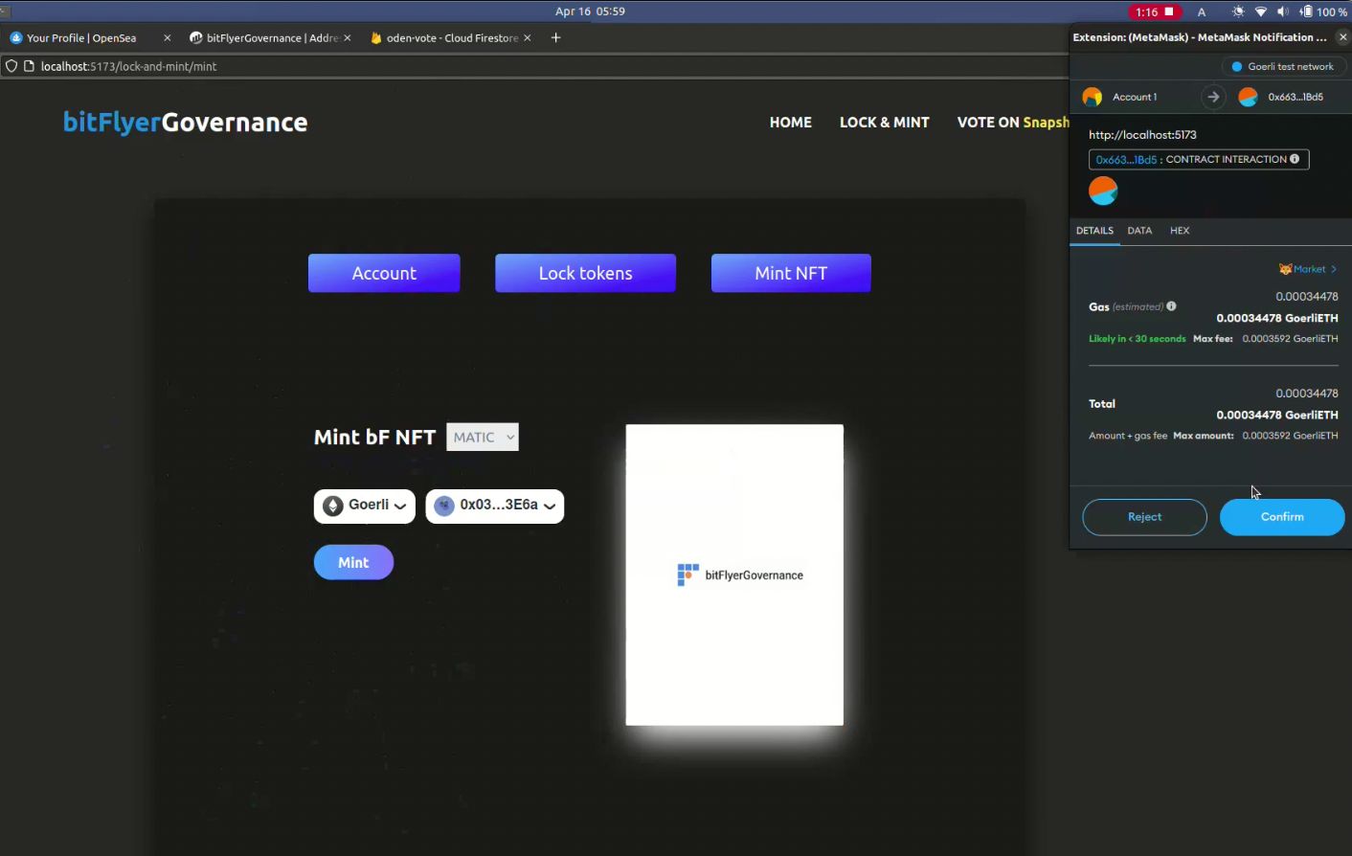Open the clock showing Apr 16 05:59

click(590, 11)
